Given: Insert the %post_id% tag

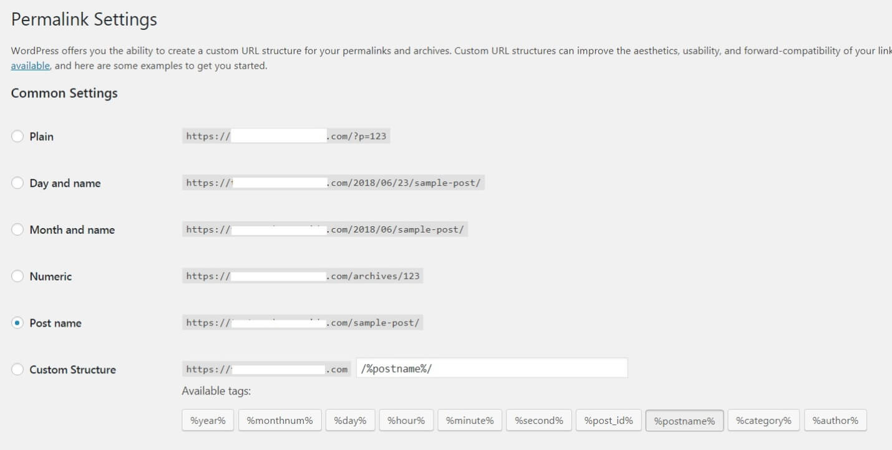Looking at the screenshot, I should 608,421.
